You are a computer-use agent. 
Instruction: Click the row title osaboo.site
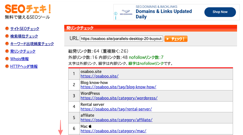click(91, 72)
